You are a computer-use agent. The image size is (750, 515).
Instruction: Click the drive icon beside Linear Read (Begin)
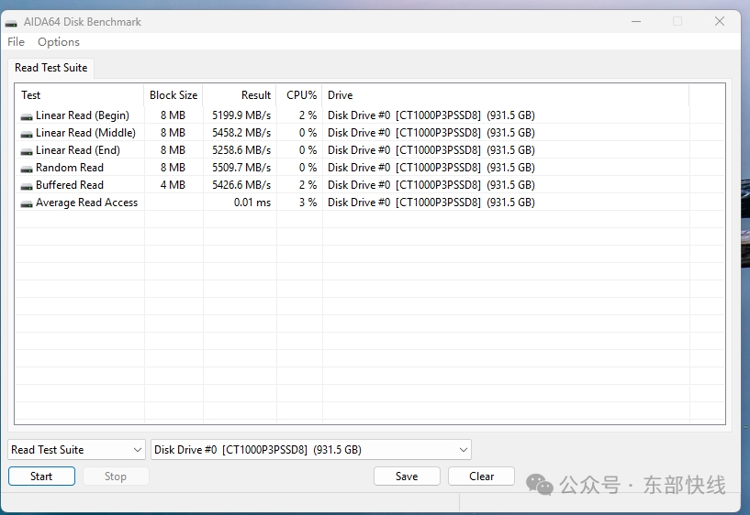(27, 116)
